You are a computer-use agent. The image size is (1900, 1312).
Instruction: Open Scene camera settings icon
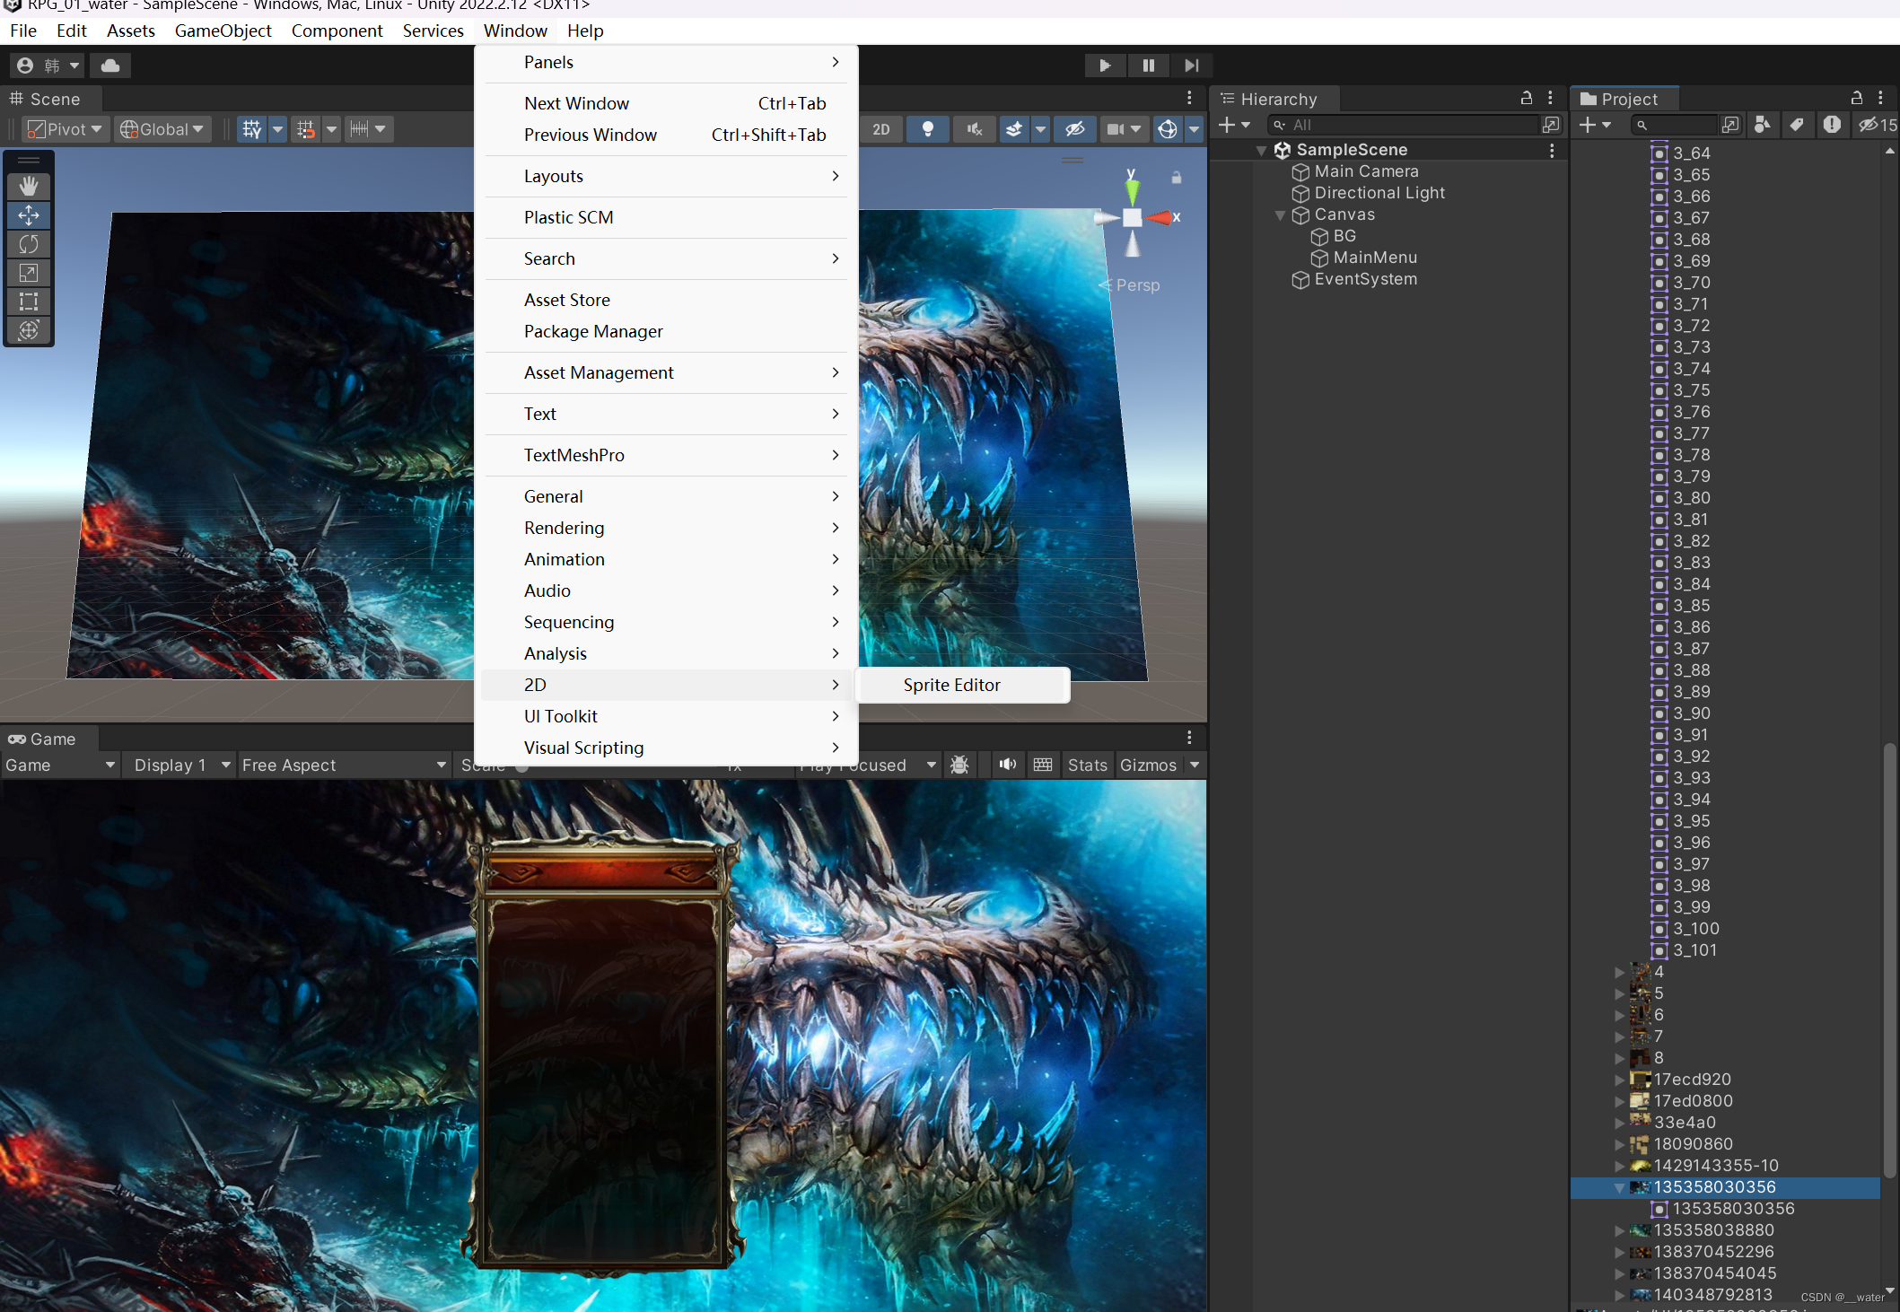tap(1116, 129)
